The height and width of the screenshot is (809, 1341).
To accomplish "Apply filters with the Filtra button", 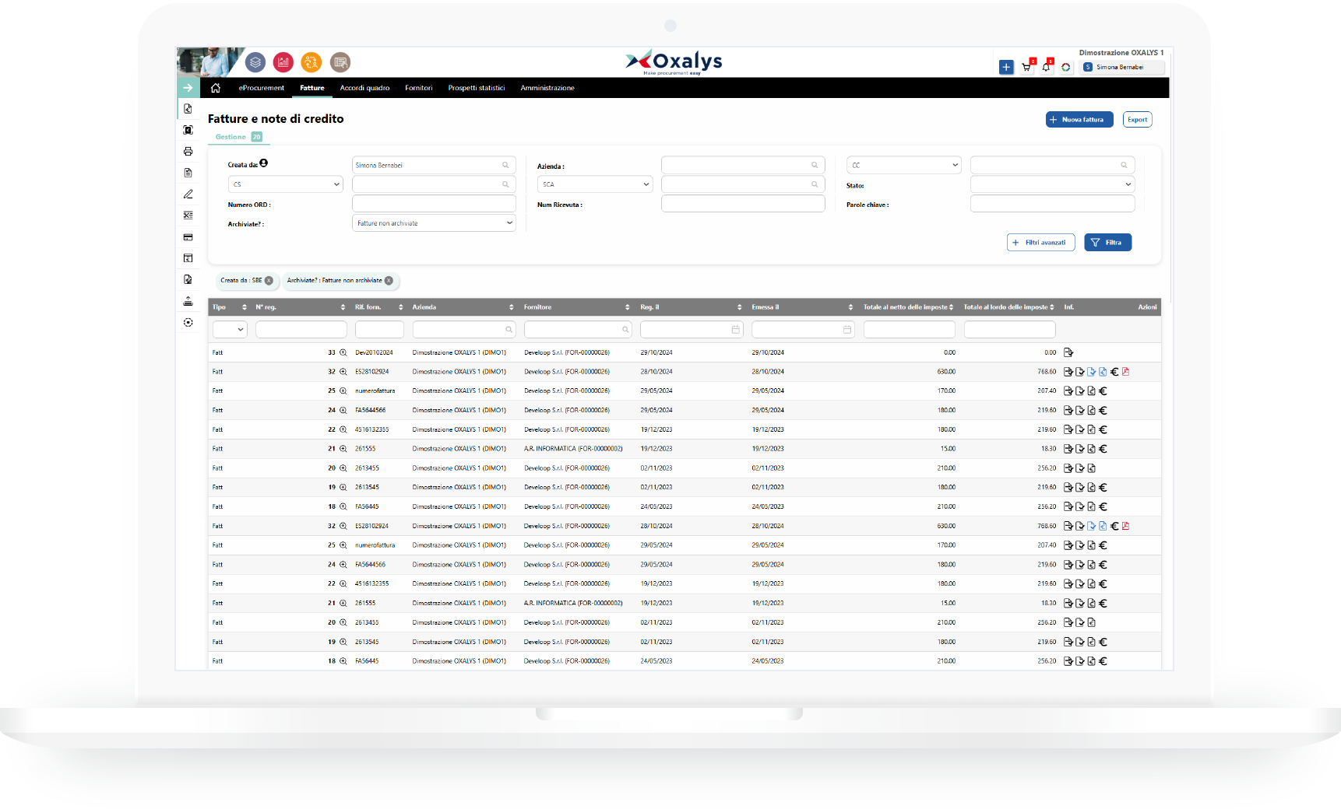I will (1107, 243).
